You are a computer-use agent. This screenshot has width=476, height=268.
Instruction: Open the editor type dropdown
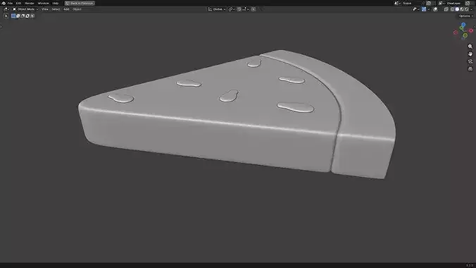coord(6,9)
